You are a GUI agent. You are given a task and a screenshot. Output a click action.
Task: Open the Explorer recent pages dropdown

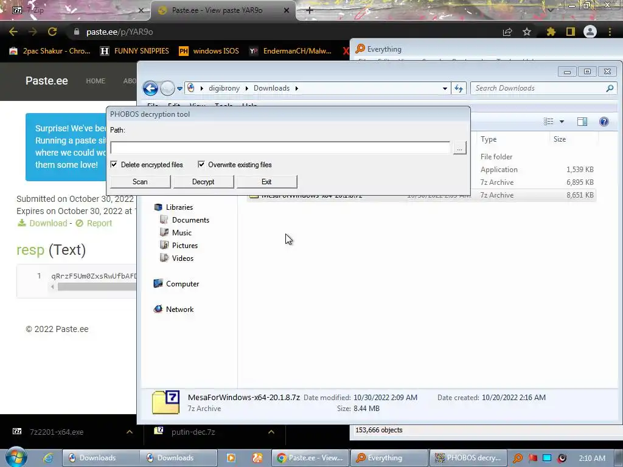[179, 89]
